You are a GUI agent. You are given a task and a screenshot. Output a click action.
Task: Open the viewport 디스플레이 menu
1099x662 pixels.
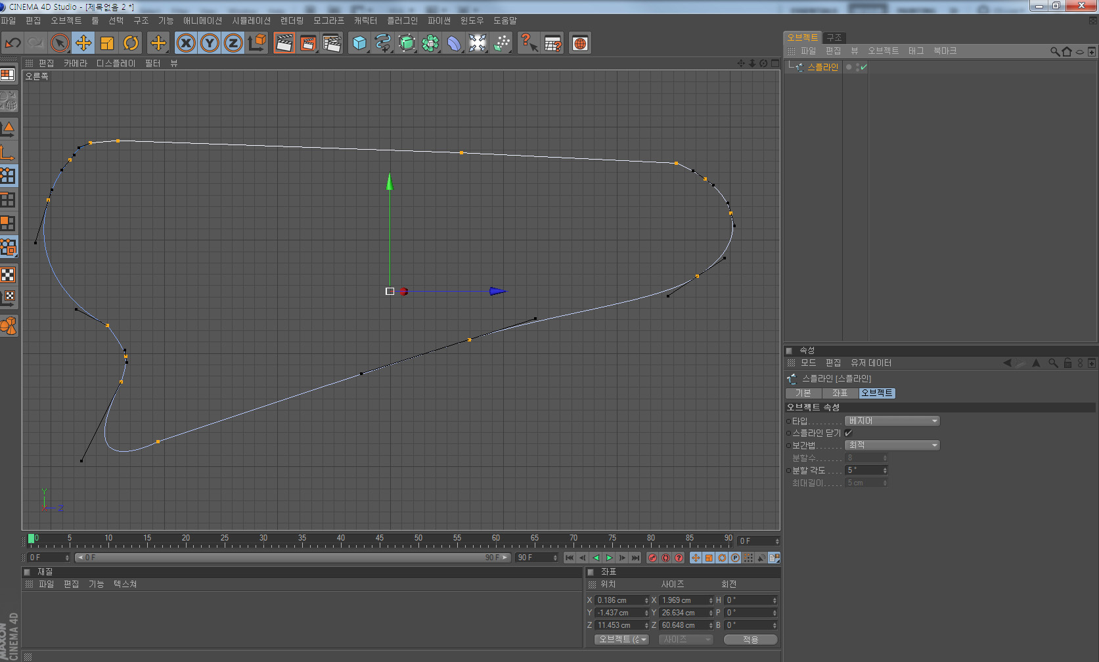click(116, 63)
